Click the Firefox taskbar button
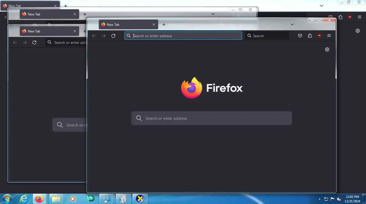The image size is (366, 204). coord(39,199)
